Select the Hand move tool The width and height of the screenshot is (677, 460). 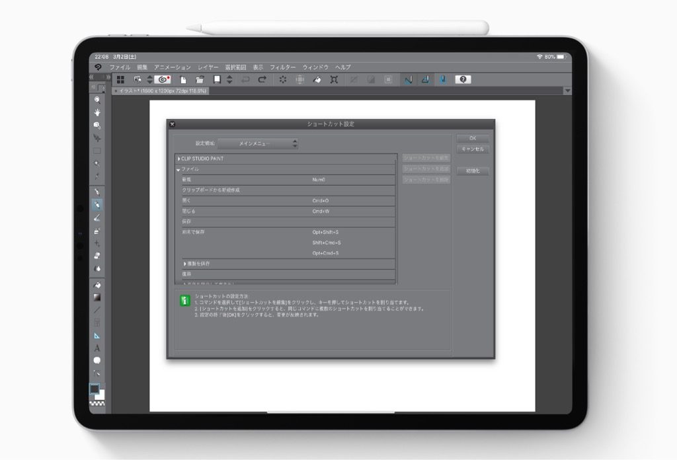pos(97,112)
